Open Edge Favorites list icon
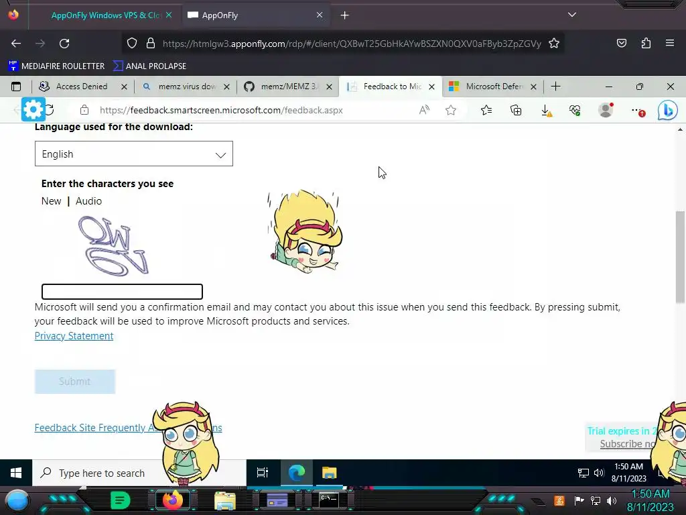 click(486, 111)
